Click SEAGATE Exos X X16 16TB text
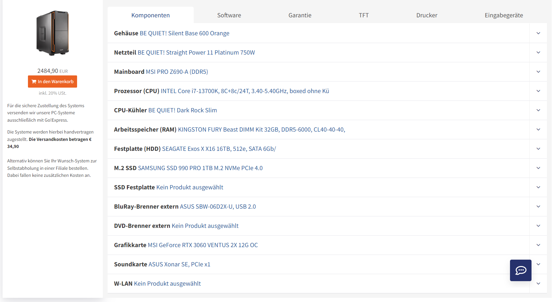Viewport: 554px width, 302px height. pyautogui.click(x=219, y=149)
